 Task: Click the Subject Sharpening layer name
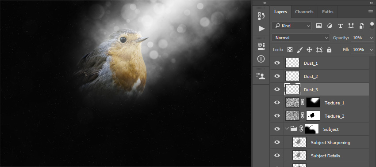coord(330,142)
